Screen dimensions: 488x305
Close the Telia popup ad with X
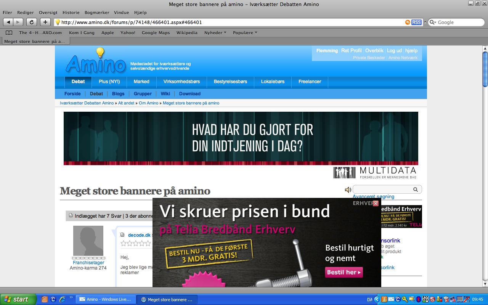point(376,204)
